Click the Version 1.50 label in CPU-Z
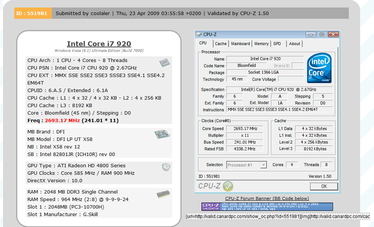 pos(320,176)
